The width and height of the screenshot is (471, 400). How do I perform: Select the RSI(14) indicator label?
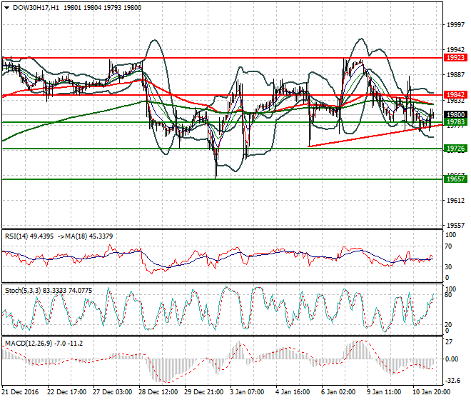tap(16, 236)
